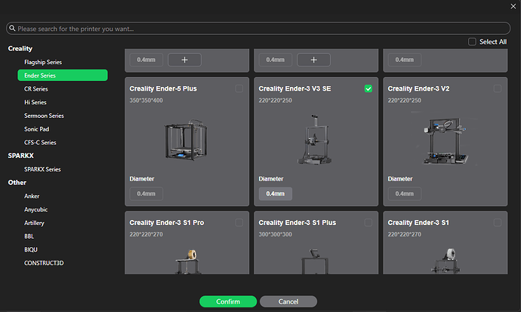Cancel the printer selection dialog

point(288,301)
